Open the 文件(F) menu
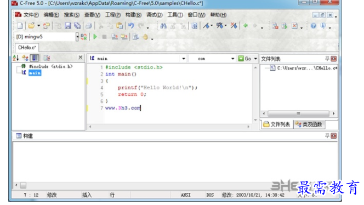 [x=31, y=15]
